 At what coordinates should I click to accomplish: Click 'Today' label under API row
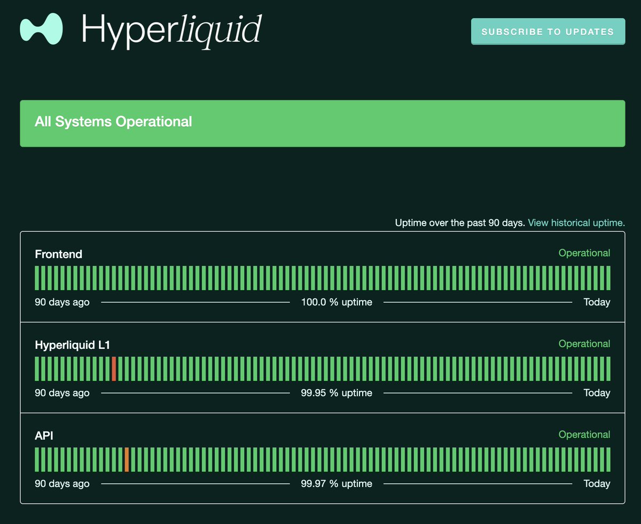pyautogui.click(x=597, y=484)
